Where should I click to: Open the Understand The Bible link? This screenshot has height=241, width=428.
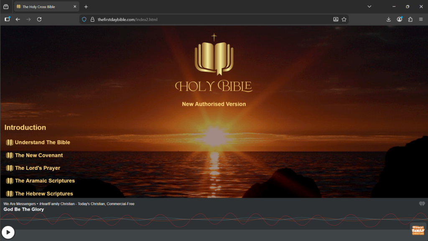(x=42, y=142)
